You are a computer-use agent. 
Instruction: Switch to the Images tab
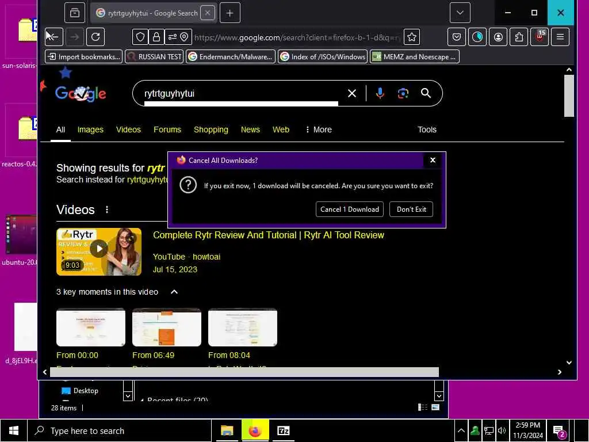pyautogui.click(x=90, y=129)
